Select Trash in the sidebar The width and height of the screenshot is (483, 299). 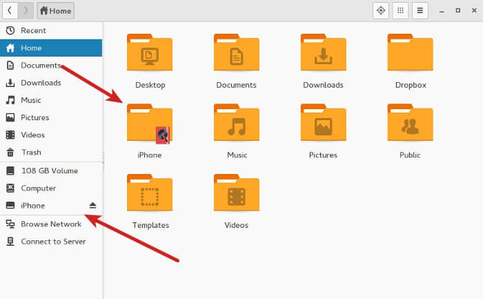click(51, 153)
